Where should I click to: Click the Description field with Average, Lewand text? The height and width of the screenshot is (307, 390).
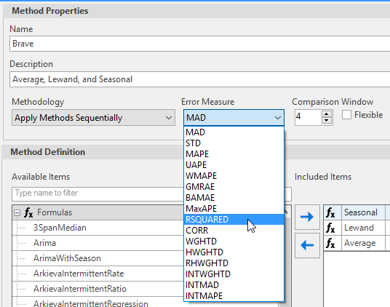[199, 79]
